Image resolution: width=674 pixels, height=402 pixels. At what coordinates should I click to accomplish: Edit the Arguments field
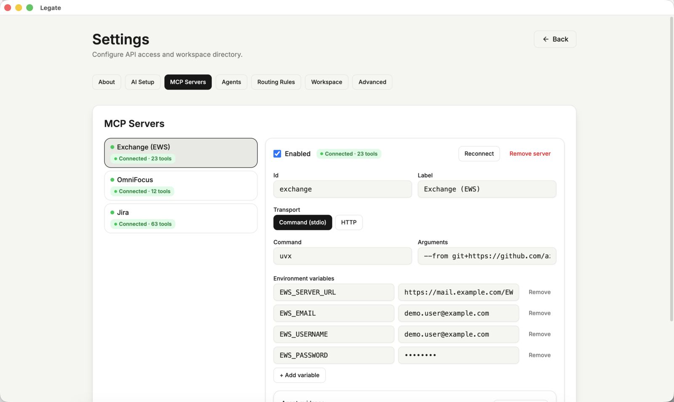click(487, 256)
